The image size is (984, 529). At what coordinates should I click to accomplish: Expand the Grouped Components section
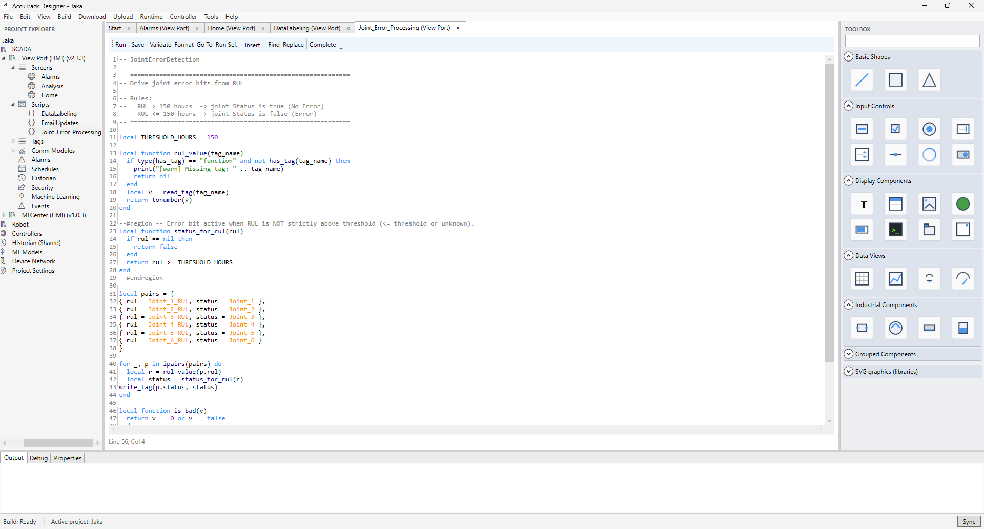click(849, 354)
